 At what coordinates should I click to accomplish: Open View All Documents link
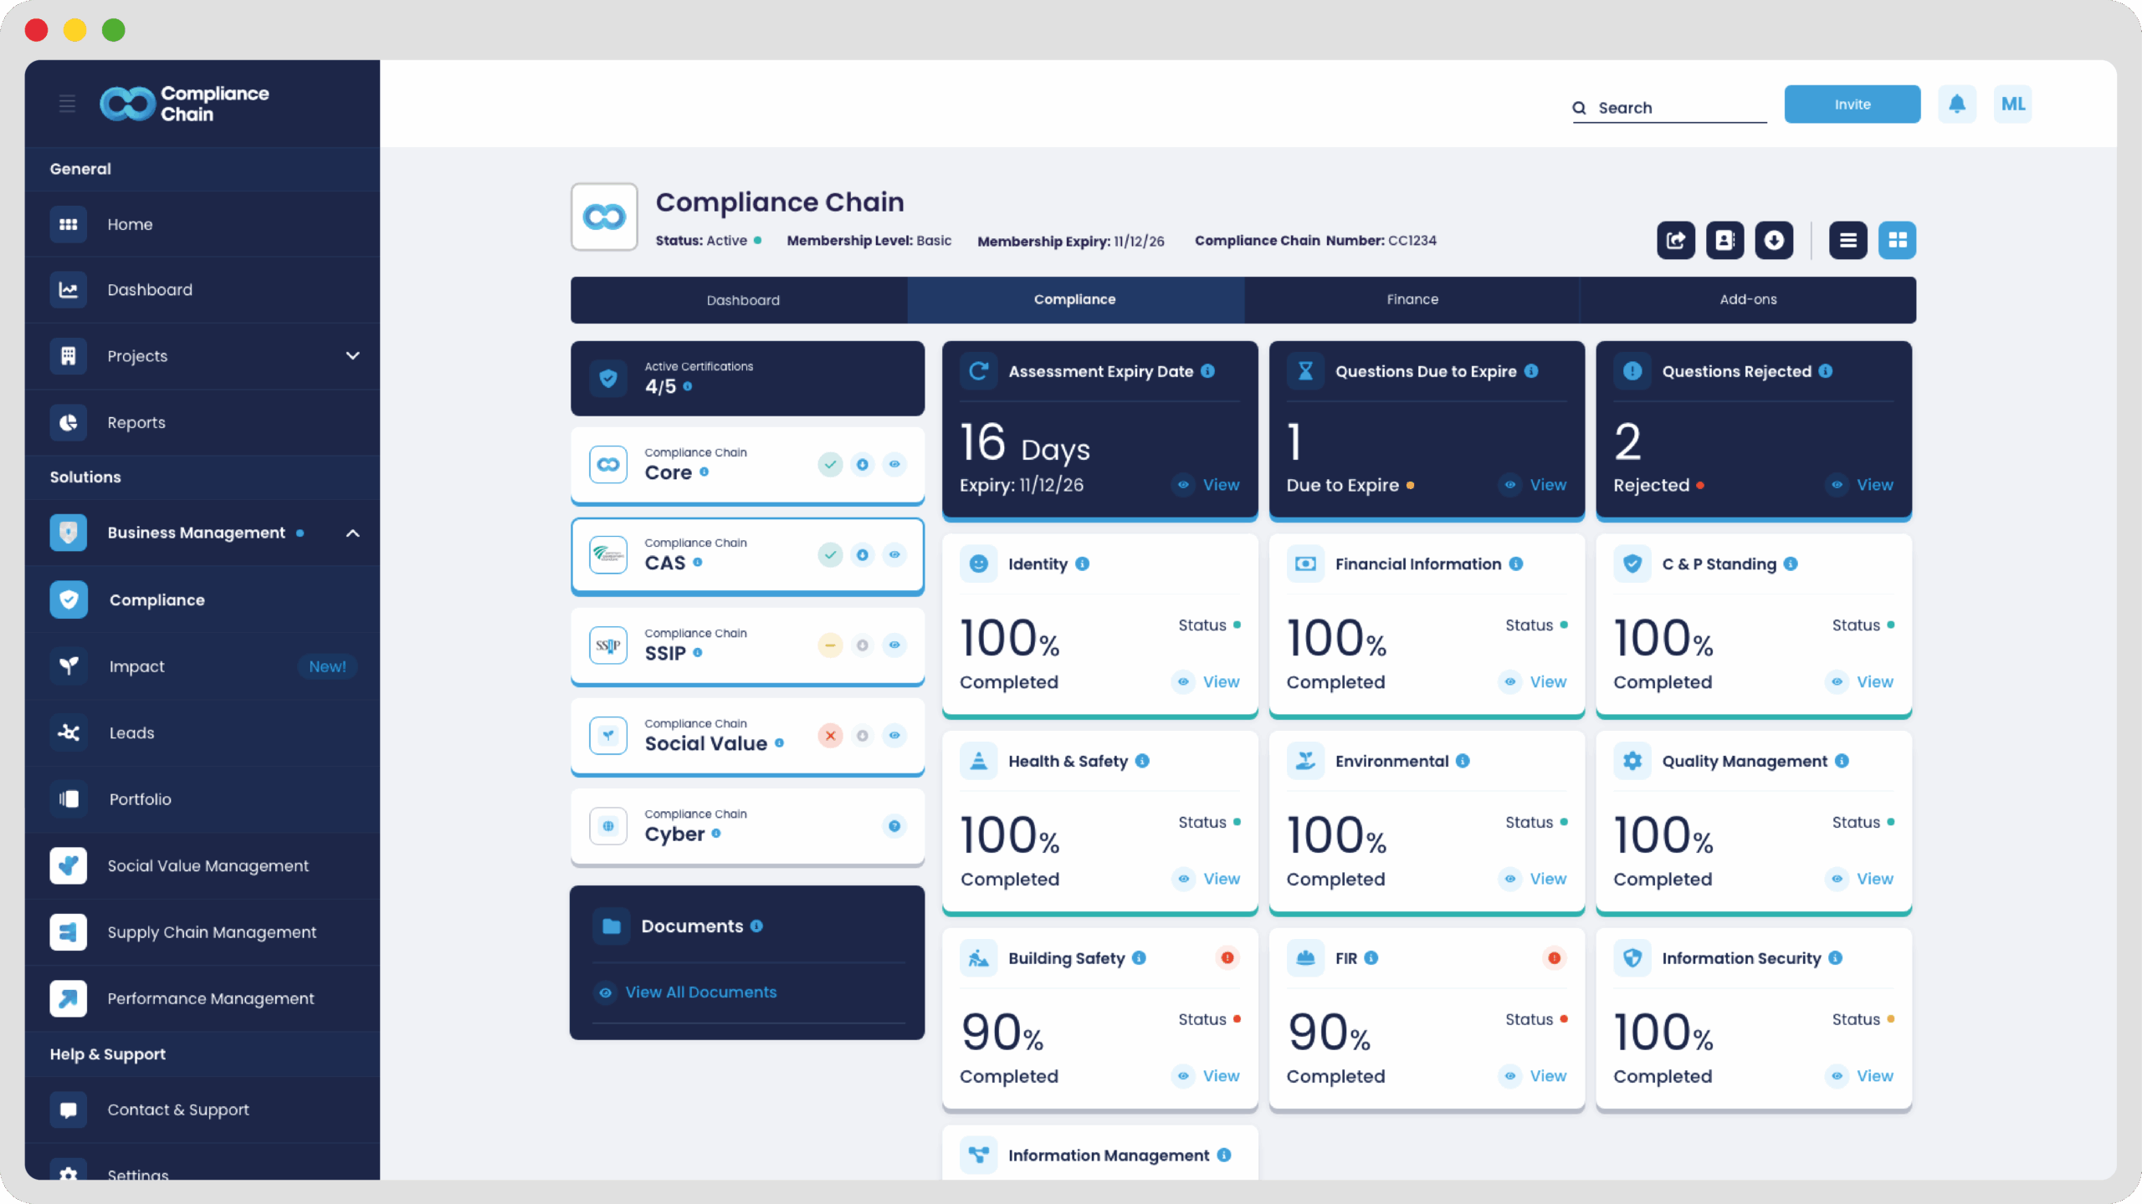(700, 992)
